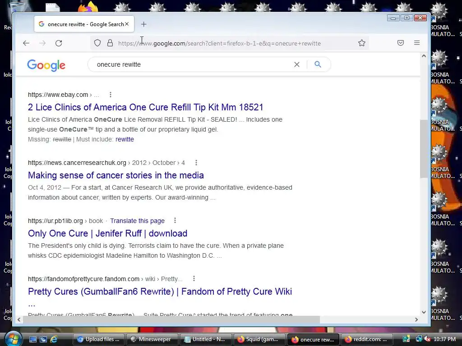Go to Google home via logo
This screenshot has width=462, height=346.
46,65
